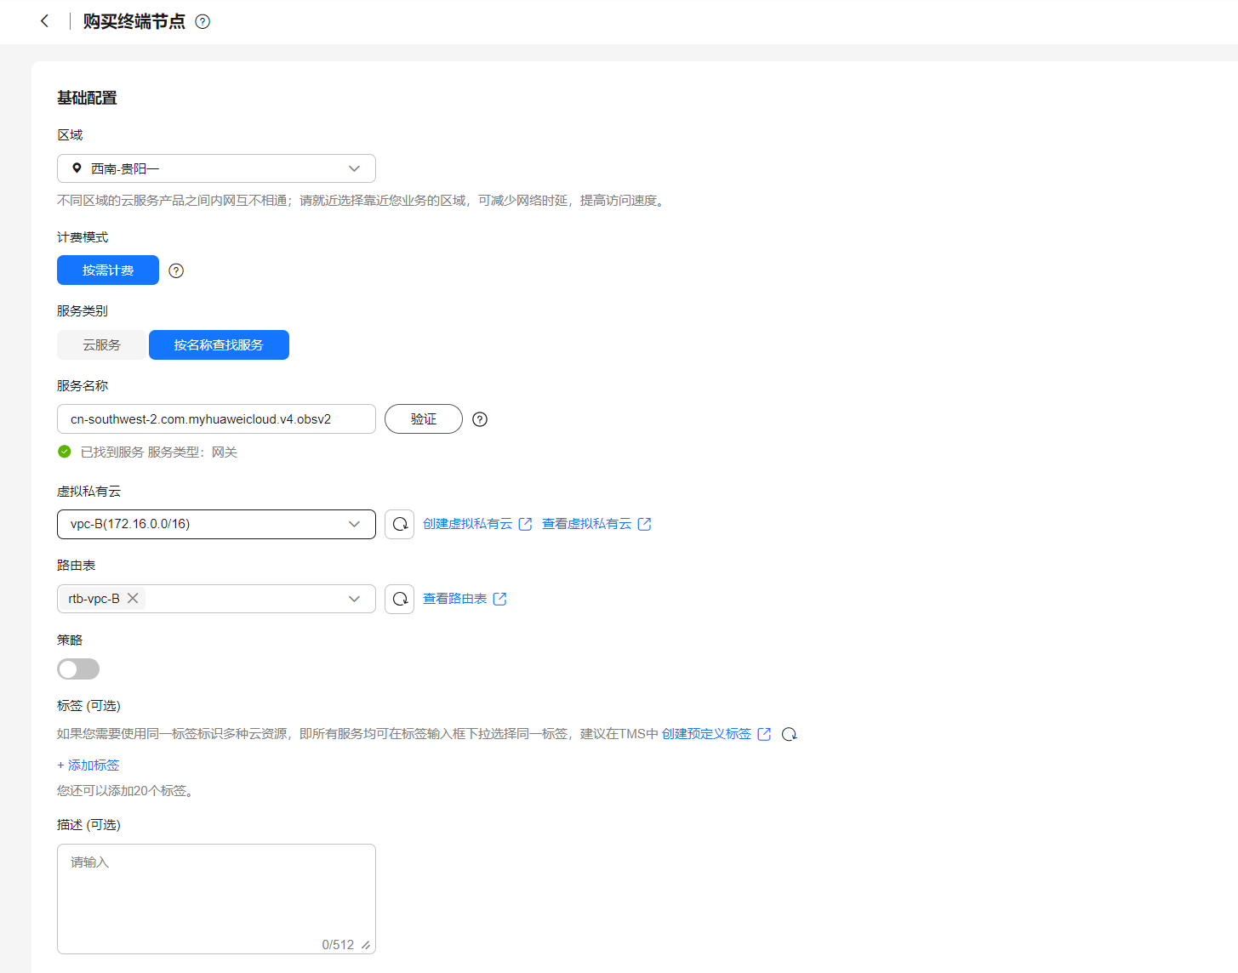Click the 描述 text area
1238x973 pixels.
(x=216, y=899)
